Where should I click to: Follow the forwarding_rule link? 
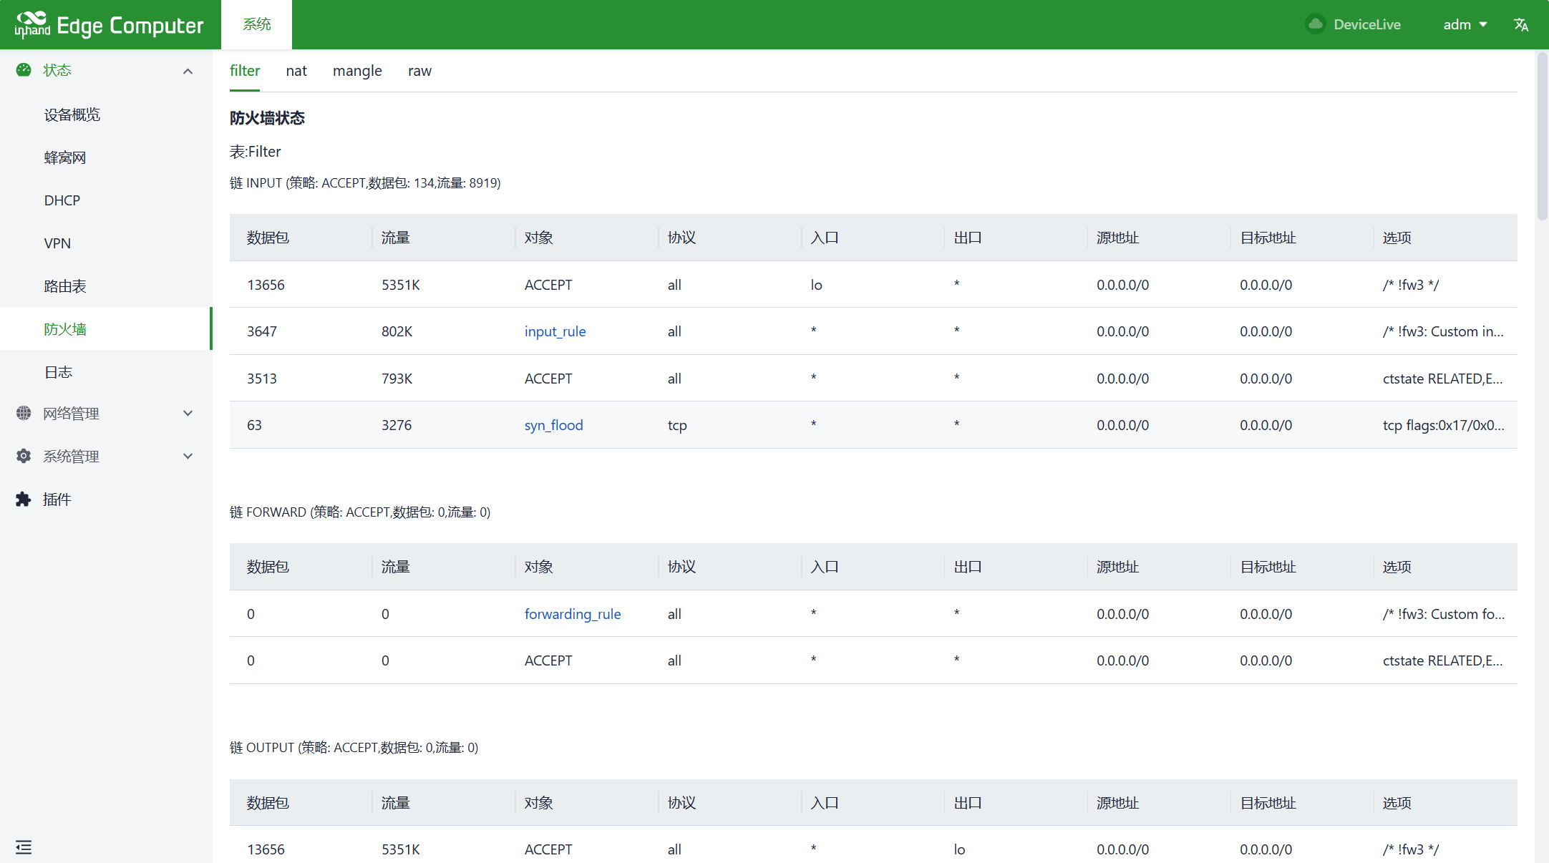click(573, 614)
